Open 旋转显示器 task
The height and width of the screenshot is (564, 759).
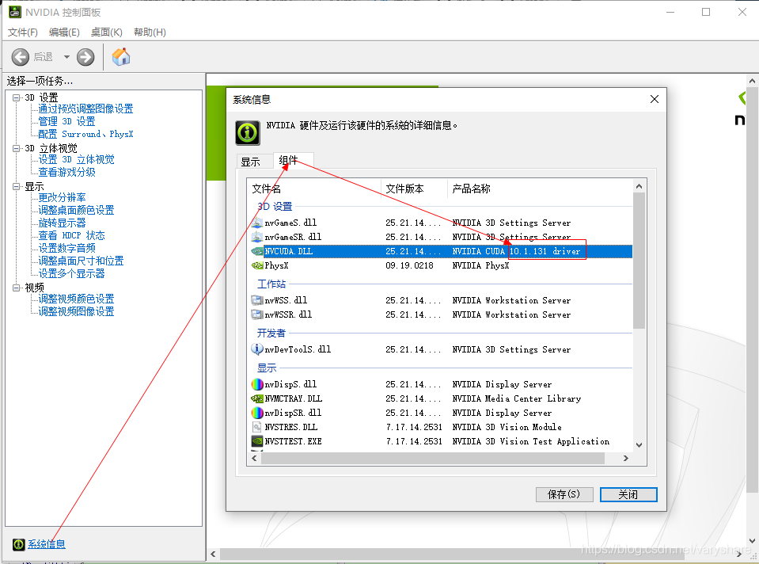coord(62,223)
